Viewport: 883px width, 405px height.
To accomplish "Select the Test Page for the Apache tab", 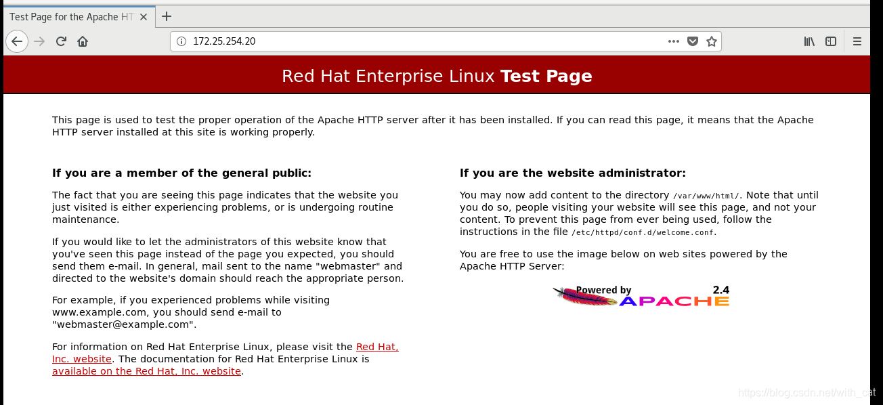I will (x=78, y=17).
